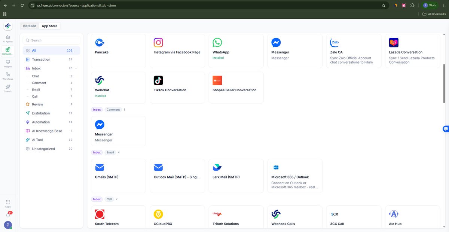The height and width of the screenshot is (232, 449).
Task: Click the Shopee Seller Conversation icon
Action: (x=217, y=80)
